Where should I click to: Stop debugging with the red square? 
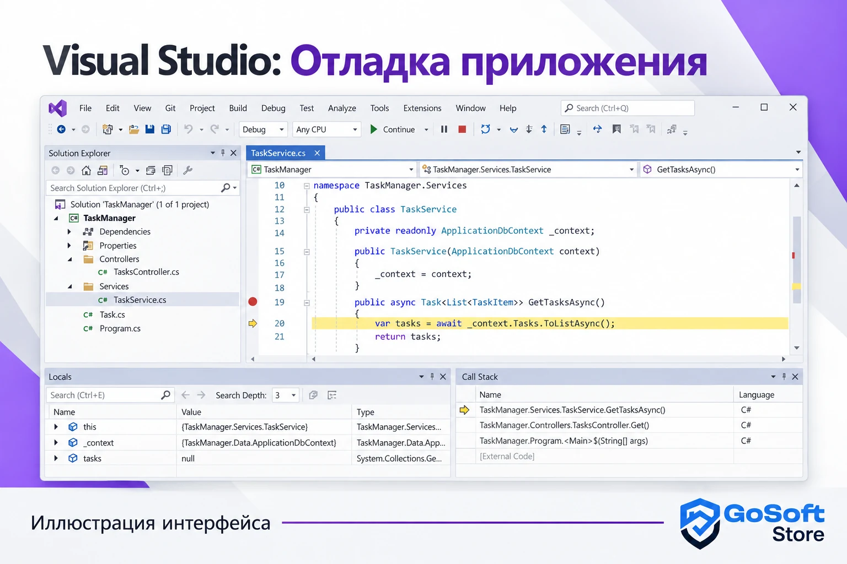pos(462,129)
